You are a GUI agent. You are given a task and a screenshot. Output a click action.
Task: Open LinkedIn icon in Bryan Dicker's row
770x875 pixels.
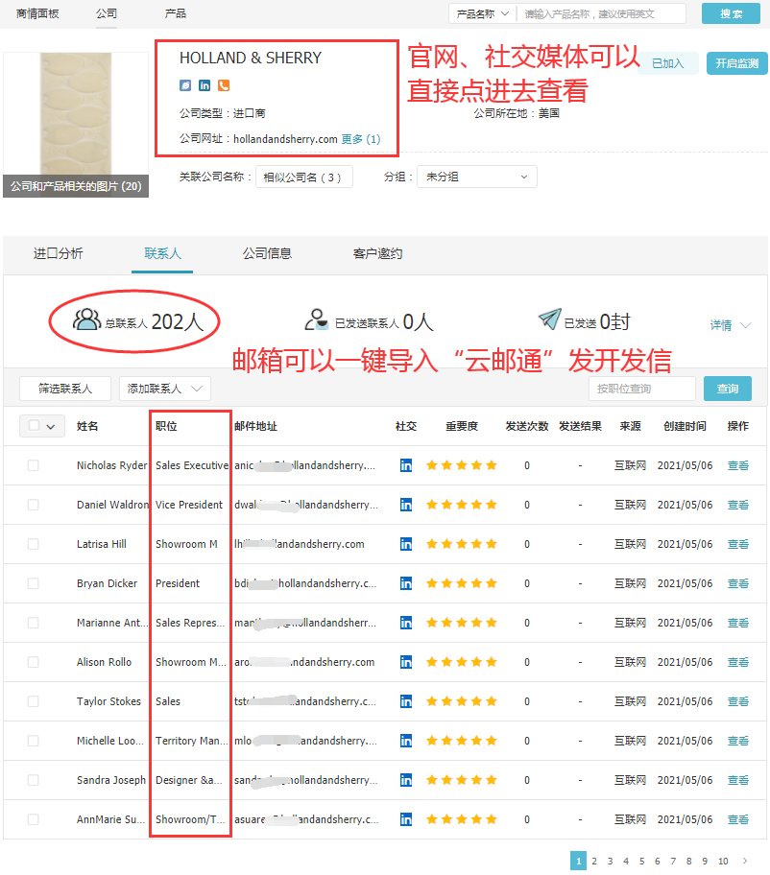click(x=405, y=583)
